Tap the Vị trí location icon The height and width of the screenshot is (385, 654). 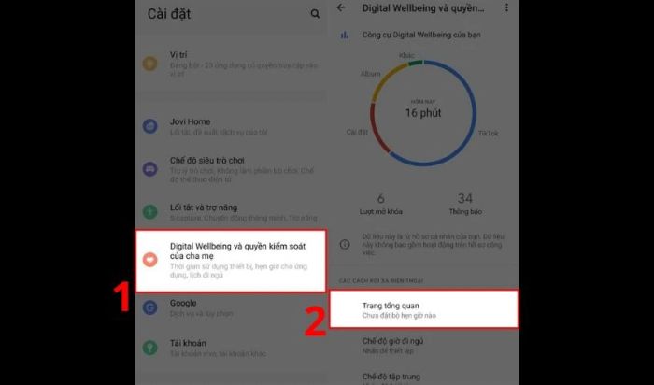click(149, 64)
